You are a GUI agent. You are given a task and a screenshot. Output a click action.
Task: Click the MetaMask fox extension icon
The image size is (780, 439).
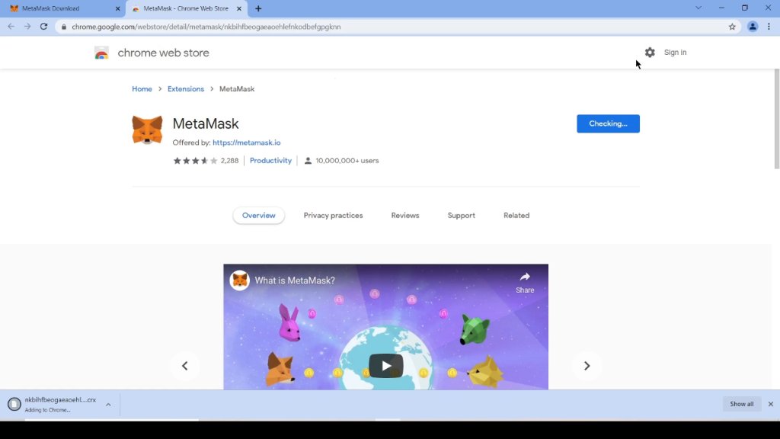(147, 130)
